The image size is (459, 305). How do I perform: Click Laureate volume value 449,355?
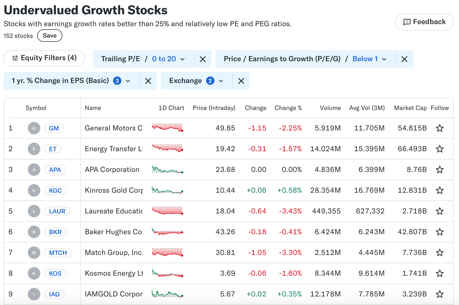click(326, 211)
